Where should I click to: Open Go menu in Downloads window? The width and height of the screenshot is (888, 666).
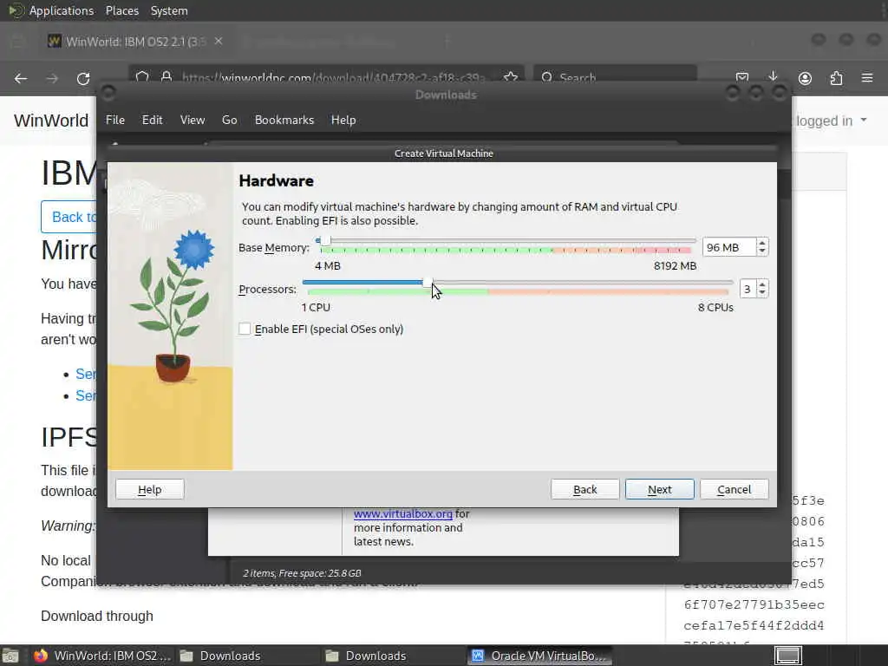pyautogui.click(x=229, y=120)
